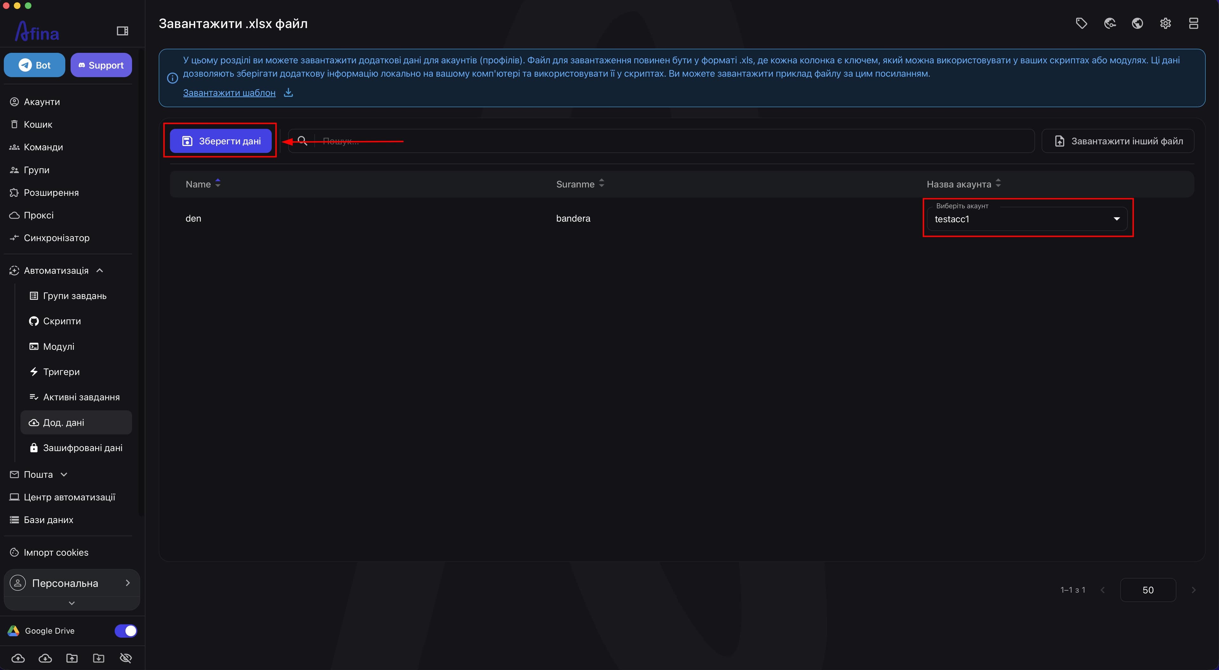Open Синхронізатор in sidebar

pyautogui.click(x=56, y=238)
